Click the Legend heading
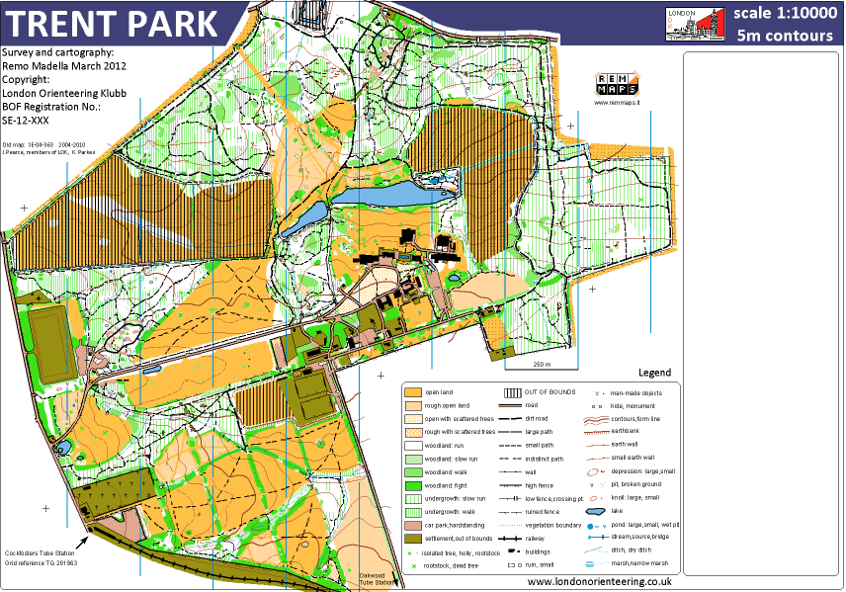The height and width of the screenshot is (592, 846). pos(654,374)
